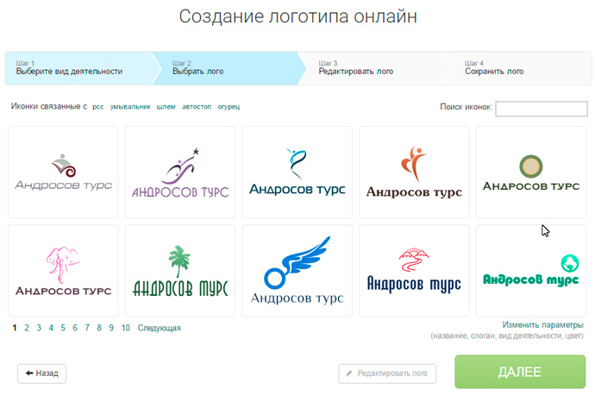
Task: Click the Редактировать лого pencil button
Action: [x=387, y=373]
